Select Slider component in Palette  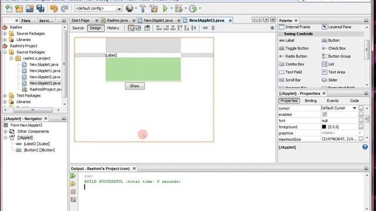pyautogui.click(x=330, y=80)
